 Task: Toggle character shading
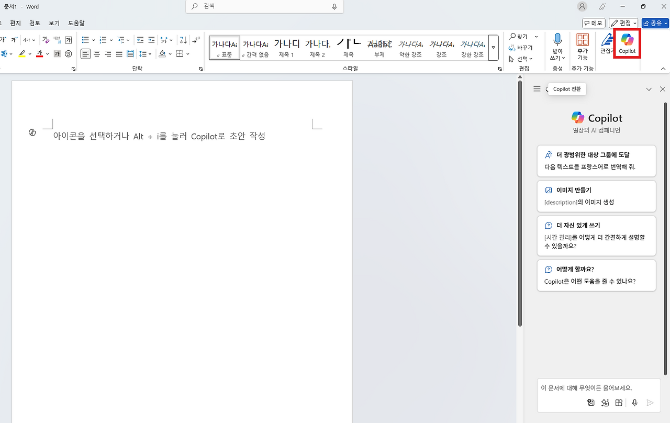click(57, 53)
